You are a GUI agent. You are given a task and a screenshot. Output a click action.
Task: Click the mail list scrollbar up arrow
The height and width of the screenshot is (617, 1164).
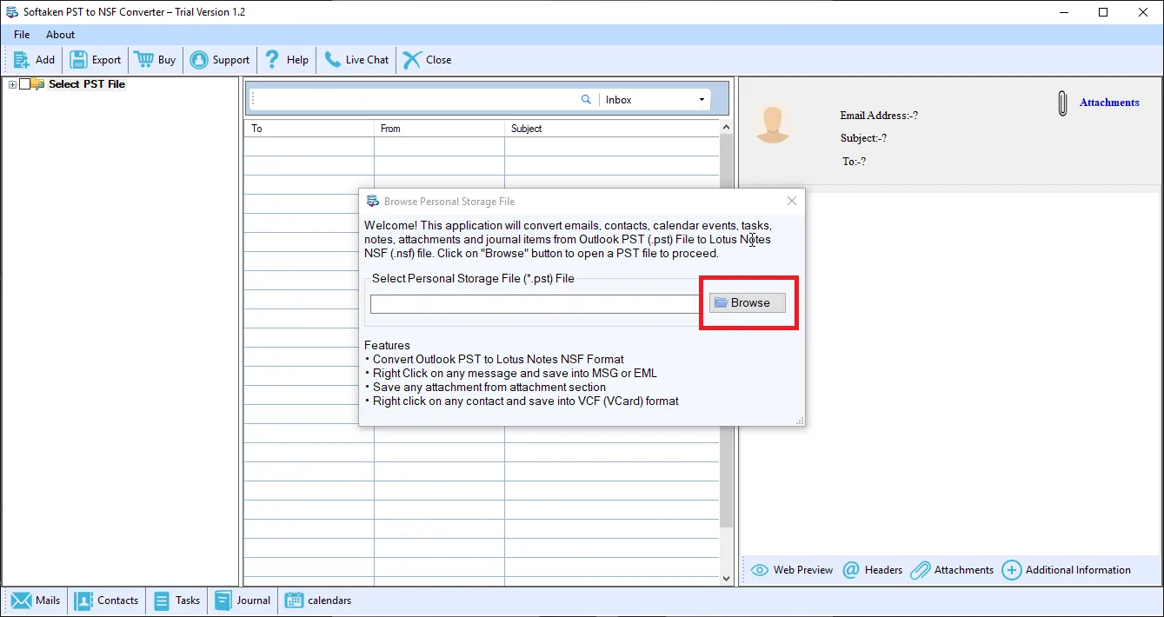(x=727, y=128)
